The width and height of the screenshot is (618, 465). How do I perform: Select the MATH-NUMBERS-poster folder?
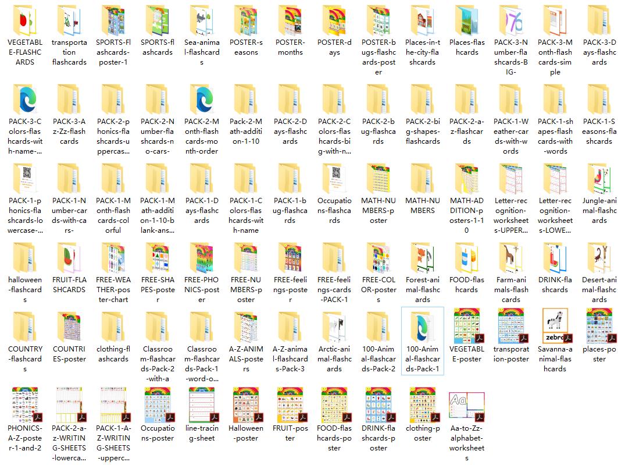pos(378,179)
